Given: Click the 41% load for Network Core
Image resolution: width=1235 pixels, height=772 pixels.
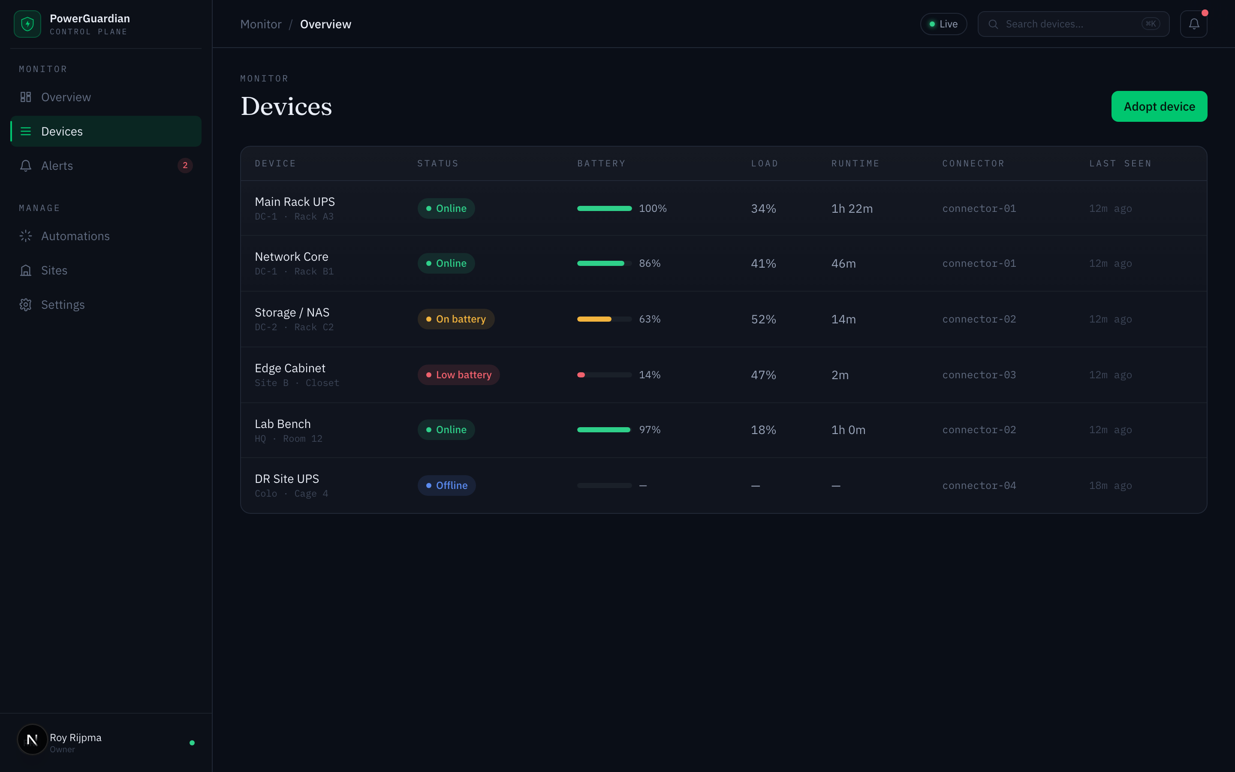Looking at the screenshot, I should coord(763,263).
